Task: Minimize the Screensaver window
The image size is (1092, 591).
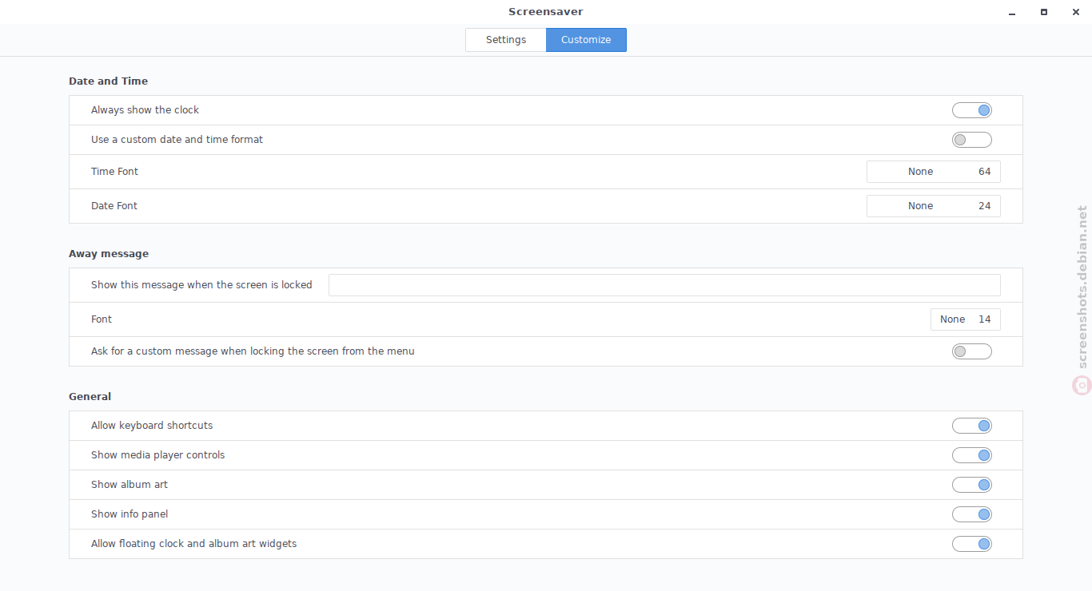Action: tap(1012, 12)
